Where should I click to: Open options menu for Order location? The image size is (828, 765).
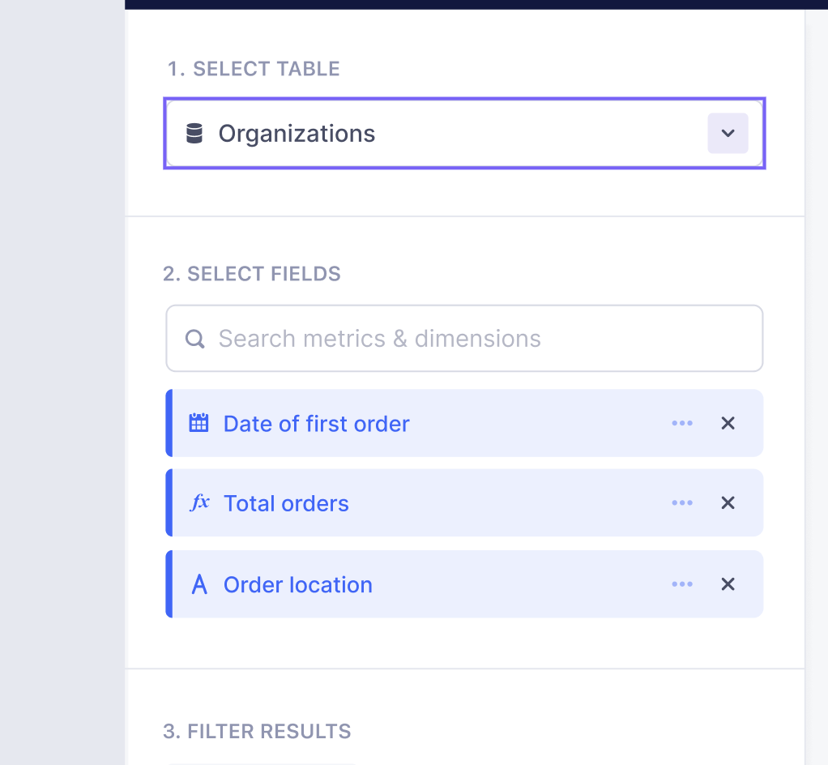click(x=682, y=583)
